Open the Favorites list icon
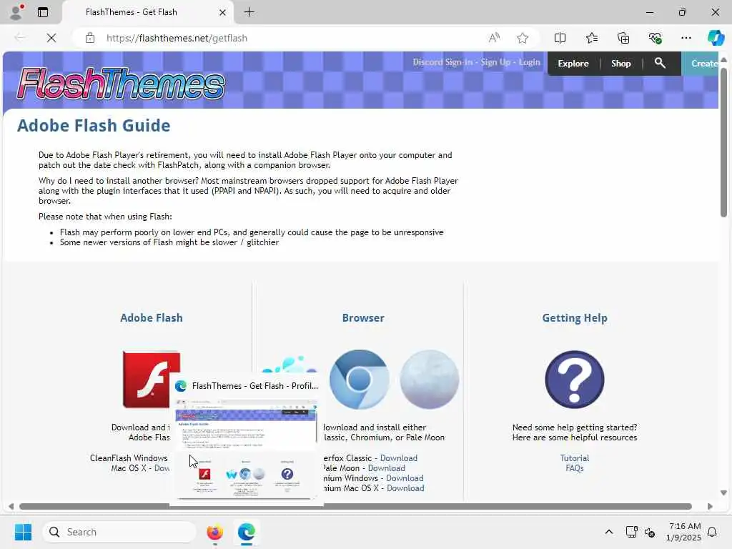Screen dimensions: 732x549 click(591, 38)
